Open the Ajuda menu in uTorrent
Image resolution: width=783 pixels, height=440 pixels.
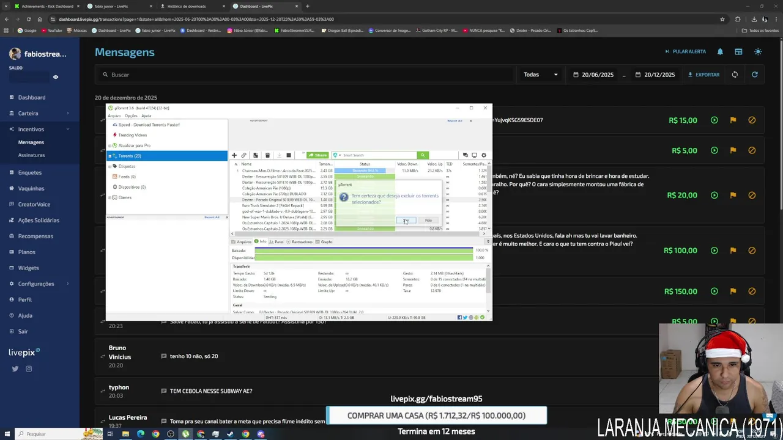tap(146, 116)
